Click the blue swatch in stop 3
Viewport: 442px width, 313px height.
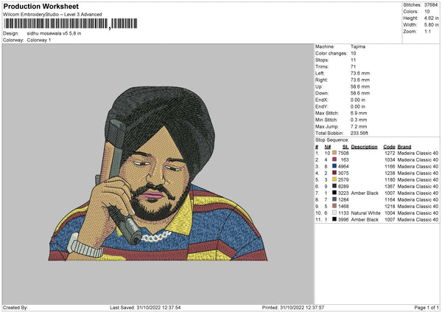tap(334, 166)
